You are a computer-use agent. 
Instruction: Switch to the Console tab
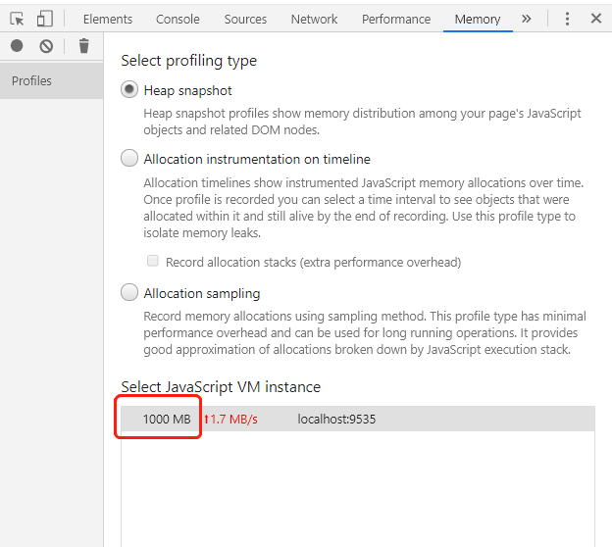(x=178, y=20)
